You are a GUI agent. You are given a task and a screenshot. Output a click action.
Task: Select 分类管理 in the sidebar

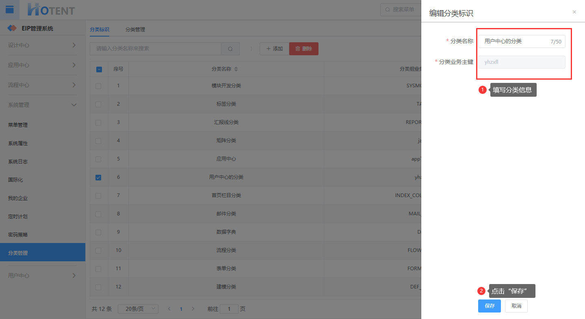[43, 252]
